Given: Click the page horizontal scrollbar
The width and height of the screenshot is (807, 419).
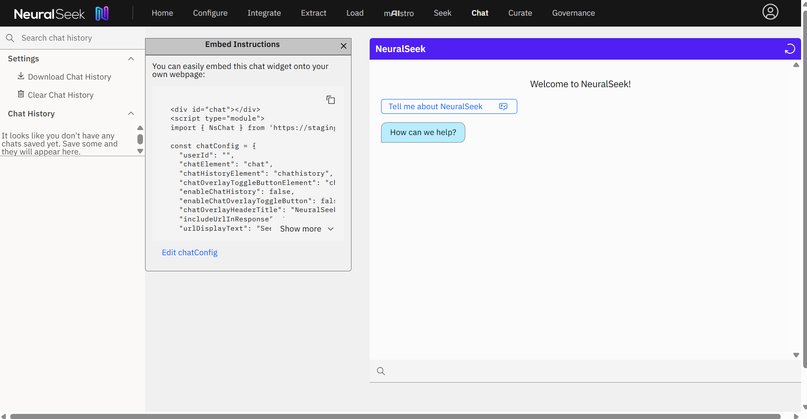Looking at the screenshot, I should (395, 416).
